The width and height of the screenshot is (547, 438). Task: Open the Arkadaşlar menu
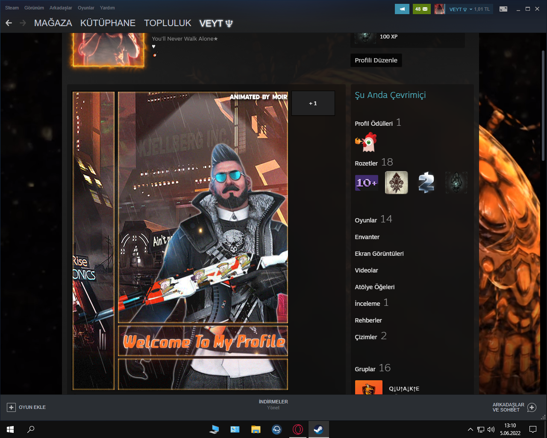click(x=61, y=8)
